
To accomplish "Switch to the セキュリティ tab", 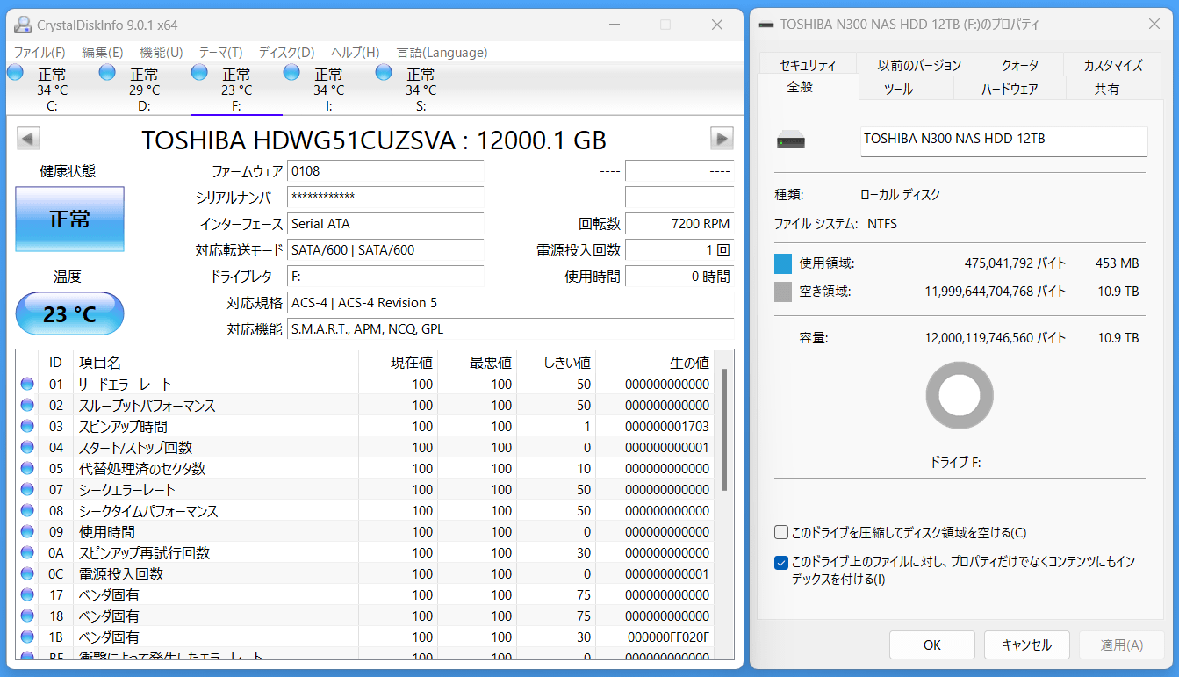I will pyautogui.click(x=808, y=65).
